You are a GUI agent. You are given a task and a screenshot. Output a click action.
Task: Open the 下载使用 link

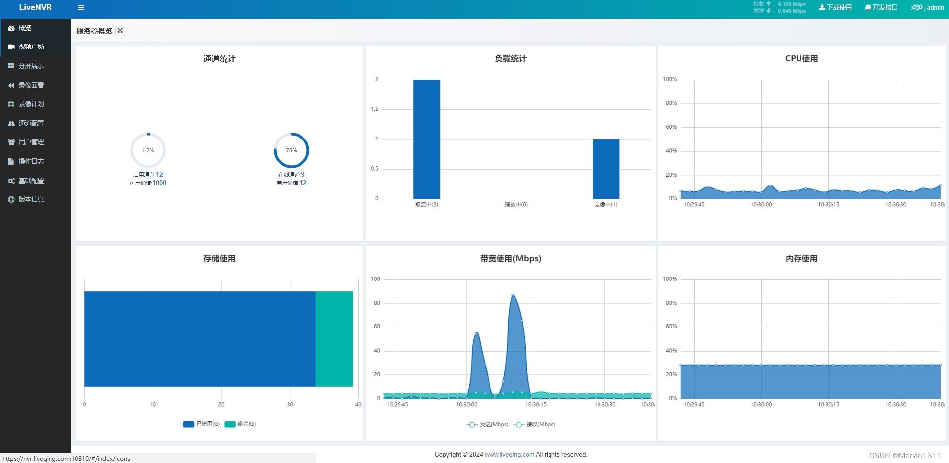(836, 7)
